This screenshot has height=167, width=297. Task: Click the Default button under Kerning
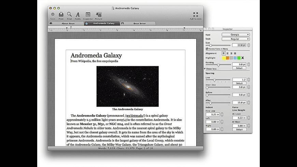[239, 68]
